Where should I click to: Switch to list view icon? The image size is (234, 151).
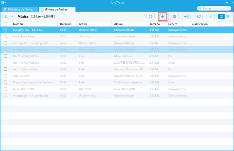coord(221,17)
